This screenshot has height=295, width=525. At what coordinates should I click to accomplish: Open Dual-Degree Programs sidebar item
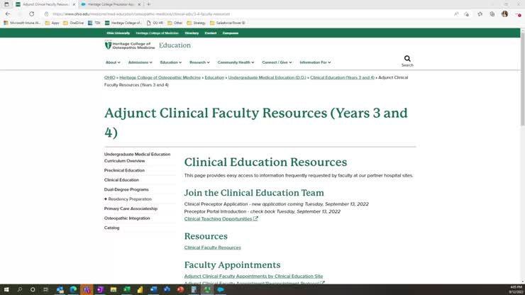coord(126,189)
